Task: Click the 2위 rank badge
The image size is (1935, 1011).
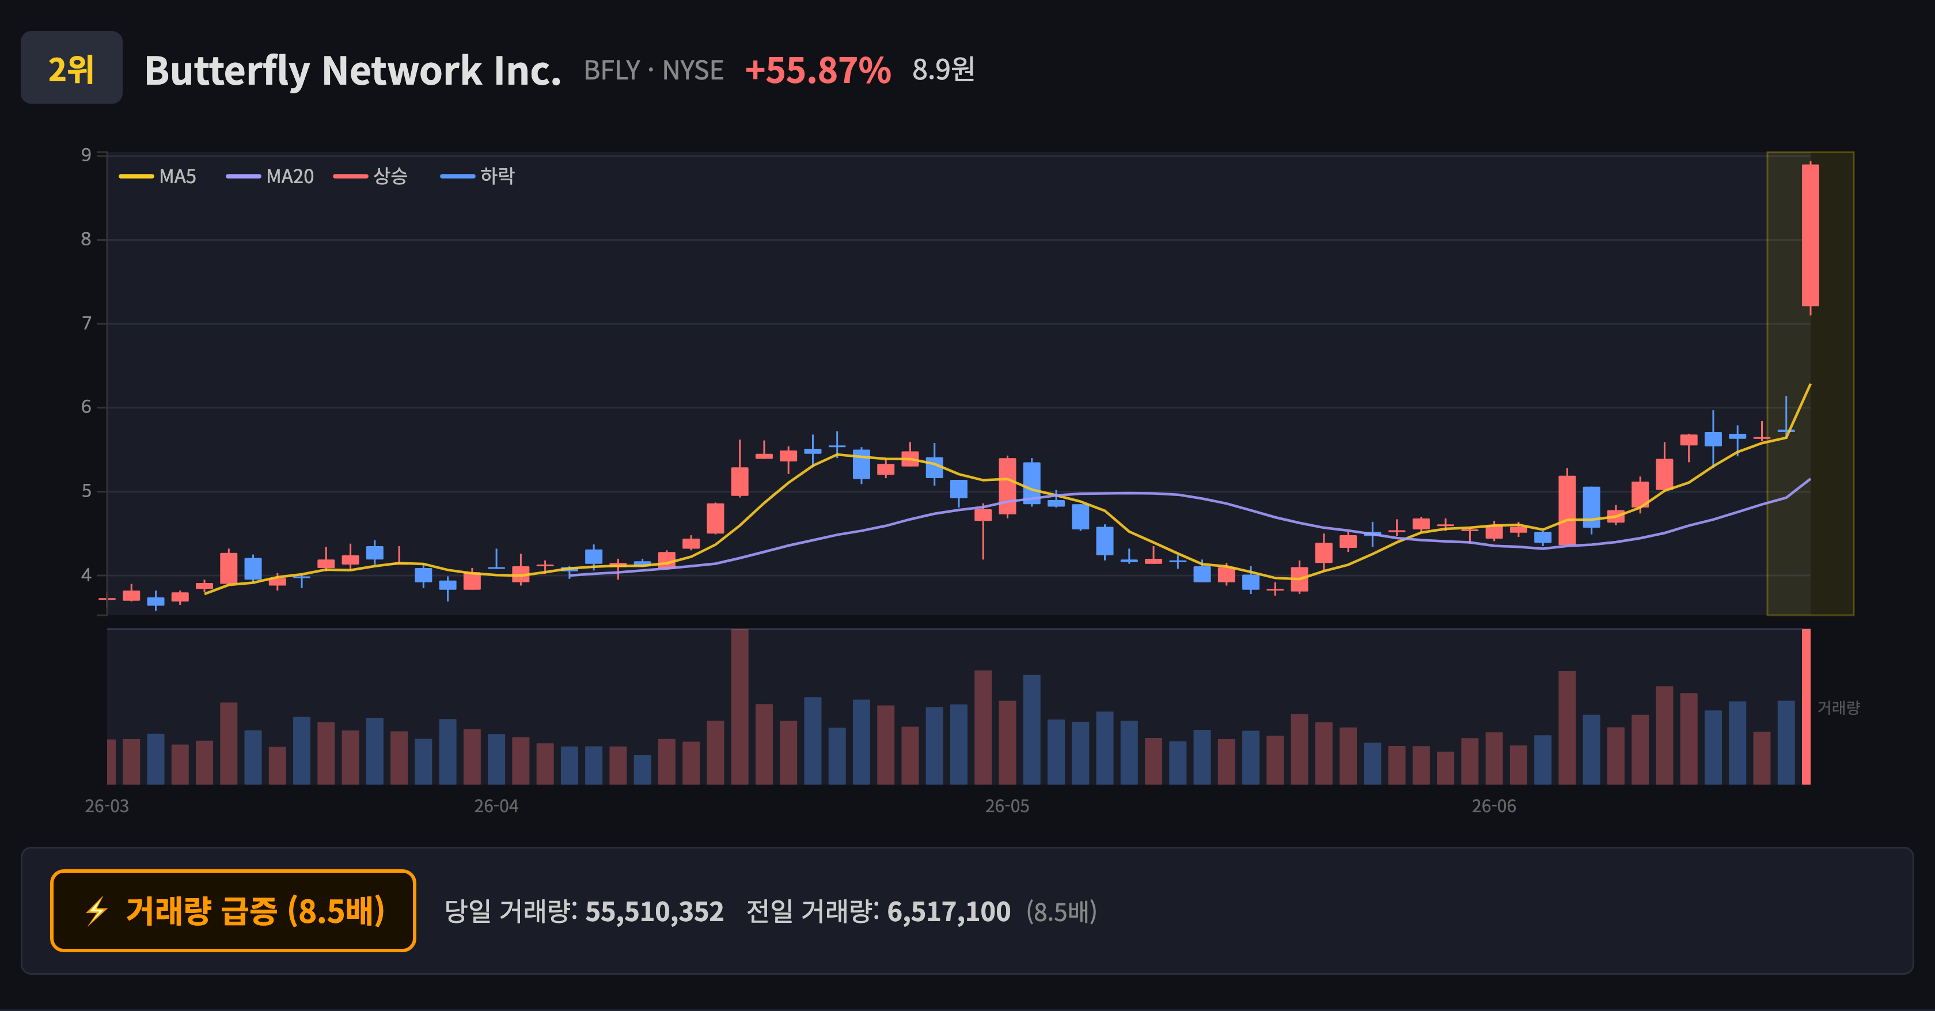Action: click(71, 67)
